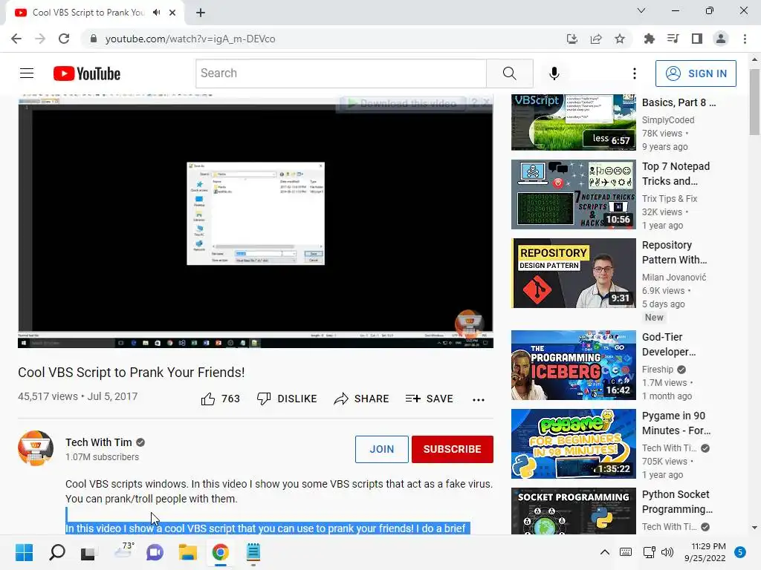Share the video
The height and width of the screenshot is (570, 761).
(x=362, y=399)
